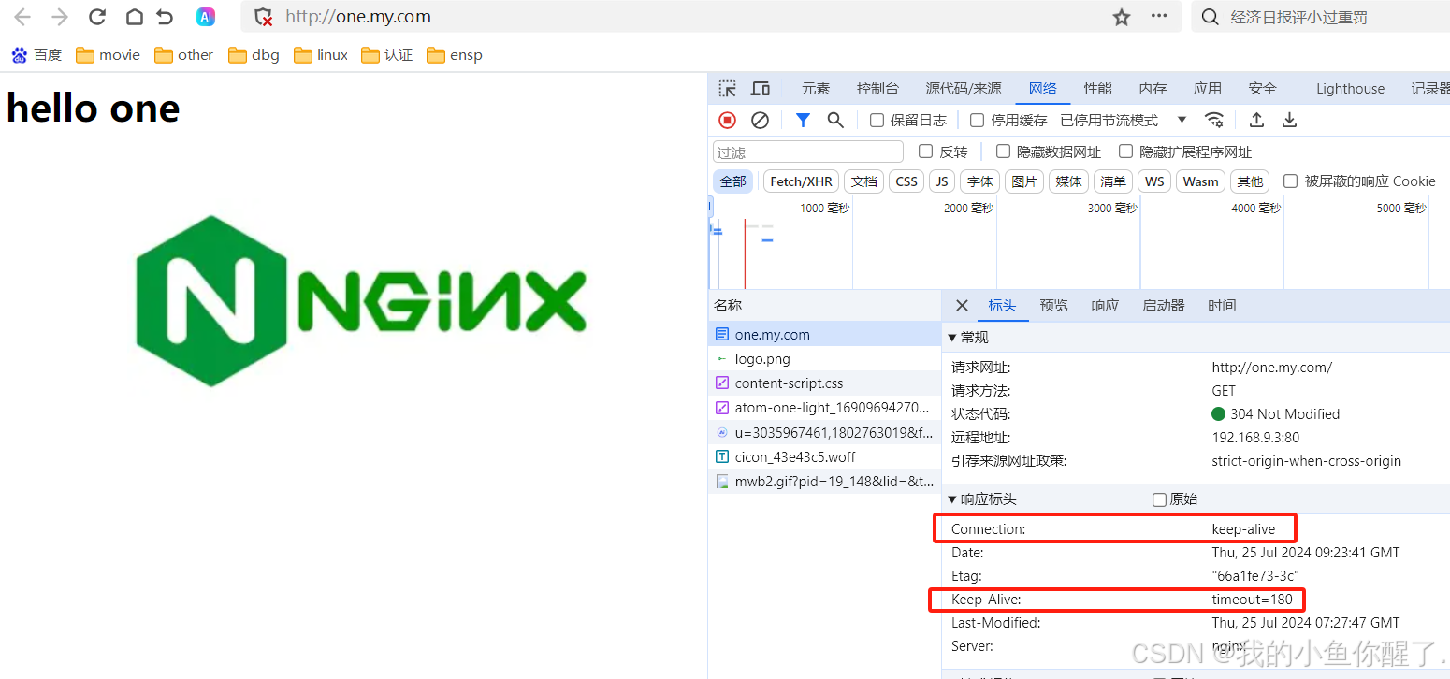This screenshot has width=1450, height=679.
Task: Filter requests by CSS type
Action: (x=906, y=181)
